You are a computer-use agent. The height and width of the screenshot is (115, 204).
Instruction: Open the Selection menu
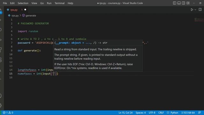[x=23, y=3]
